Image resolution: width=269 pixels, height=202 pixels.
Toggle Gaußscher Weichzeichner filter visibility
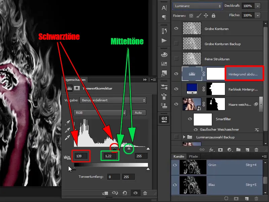click(x=196, y=130)
